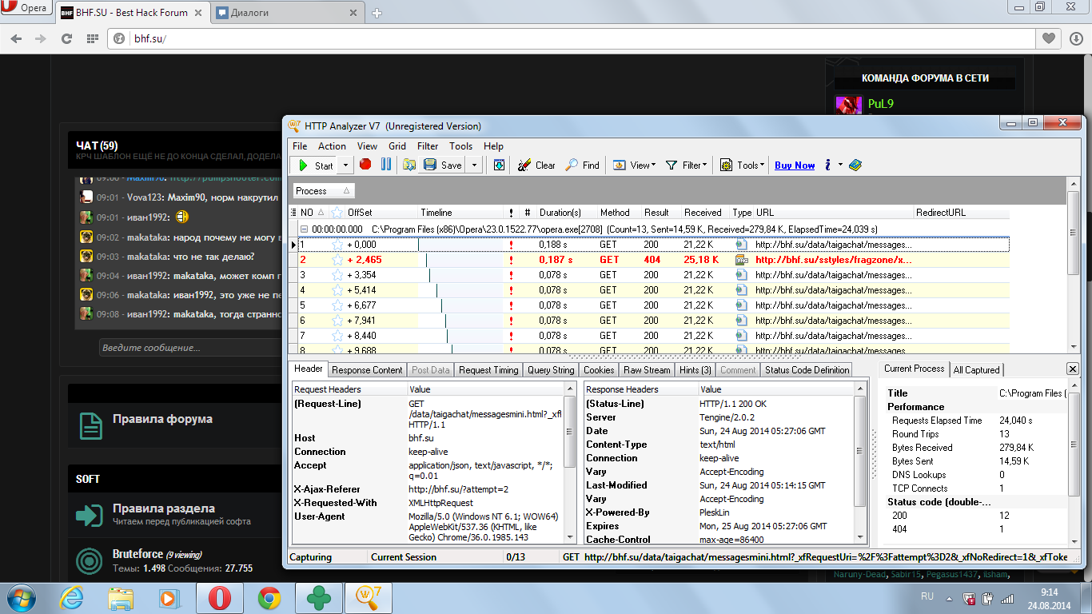This screenshot has height=614, width=1092.
Task: Switch to the Request Timing tab
Action: 488,370
